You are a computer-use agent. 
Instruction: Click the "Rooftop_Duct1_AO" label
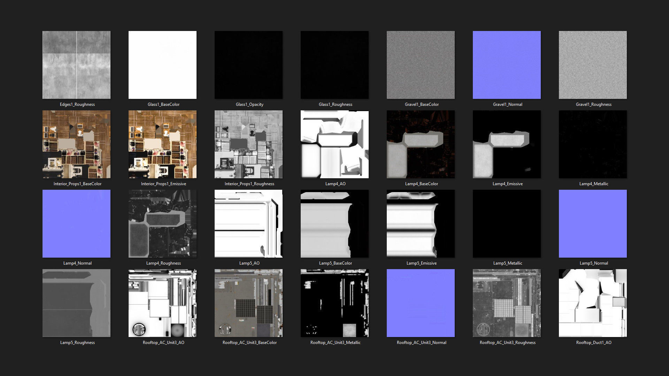[x=594, y=343]
